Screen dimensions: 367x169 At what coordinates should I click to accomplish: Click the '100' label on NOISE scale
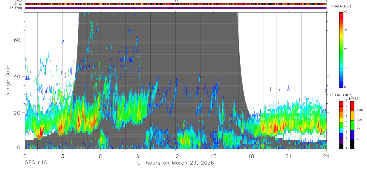[x=357, y=129]
